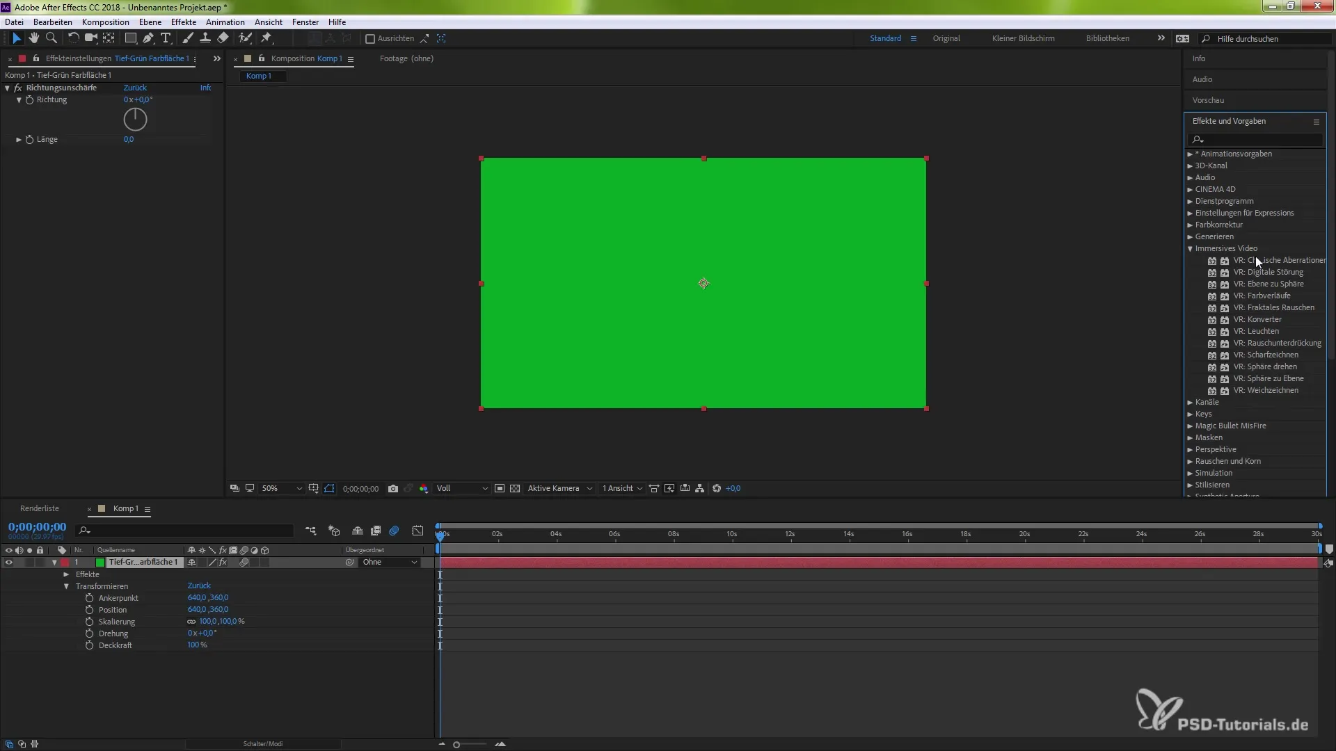Viewport: 1336px width, 751px height.
Task: Enable the Ausrichten snapping checkbox
Action: click(370, 39)
